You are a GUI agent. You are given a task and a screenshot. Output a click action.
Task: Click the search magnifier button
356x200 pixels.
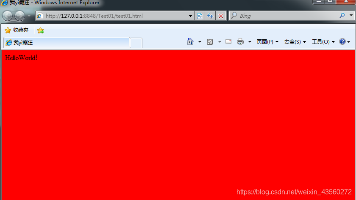coord(342,16)
